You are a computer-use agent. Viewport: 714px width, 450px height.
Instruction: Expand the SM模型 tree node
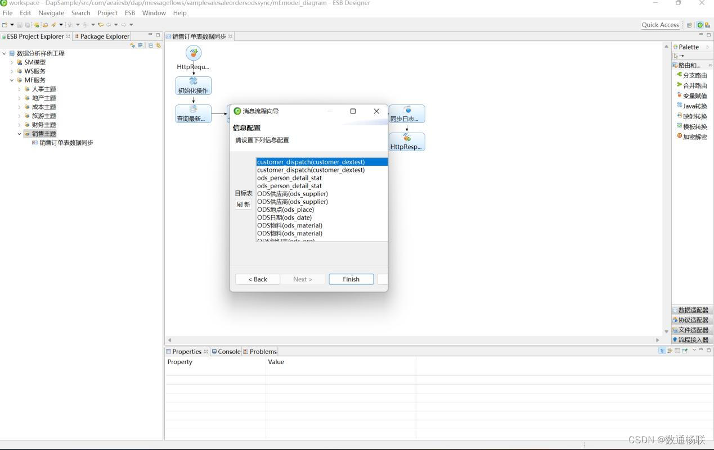[12, 62]
